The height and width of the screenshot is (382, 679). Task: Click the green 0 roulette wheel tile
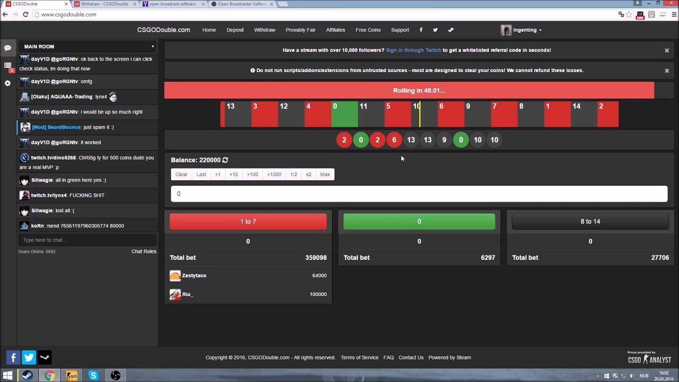[x=344, y=115]
